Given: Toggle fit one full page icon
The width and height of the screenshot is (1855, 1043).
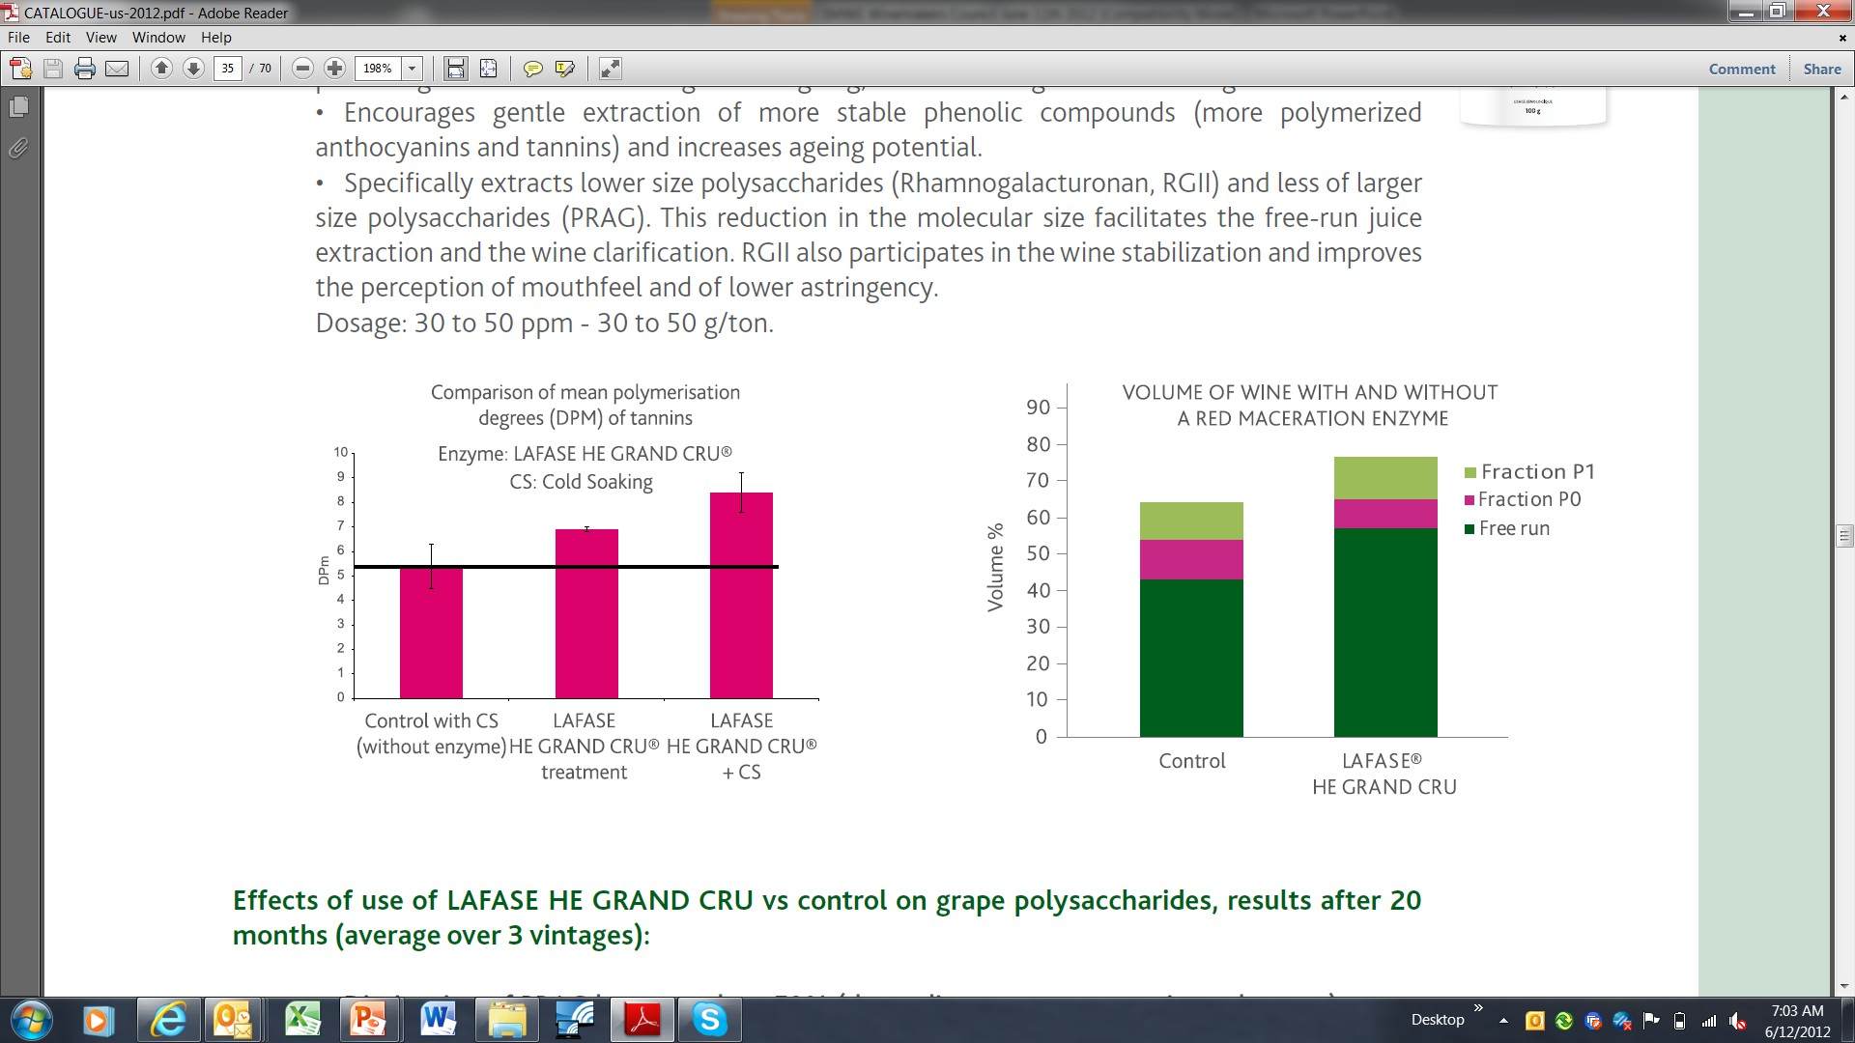Looking at the screenshot, I should click(488, 69).
